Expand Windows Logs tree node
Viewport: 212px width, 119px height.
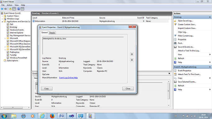(2, 19)
